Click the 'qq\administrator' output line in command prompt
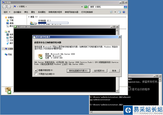The height and width of the screenshot is (115, 163). pyautogui.click(x=100, y=100)
